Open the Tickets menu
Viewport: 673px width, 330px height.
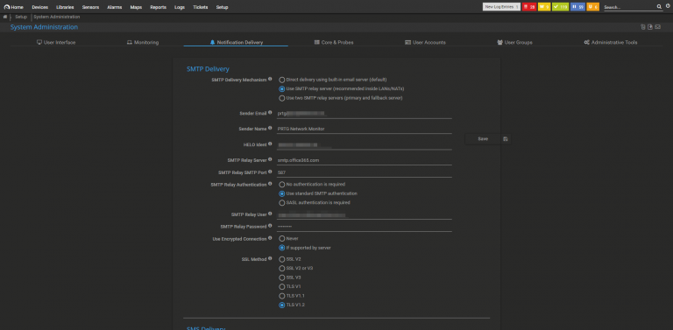[201, 7]
